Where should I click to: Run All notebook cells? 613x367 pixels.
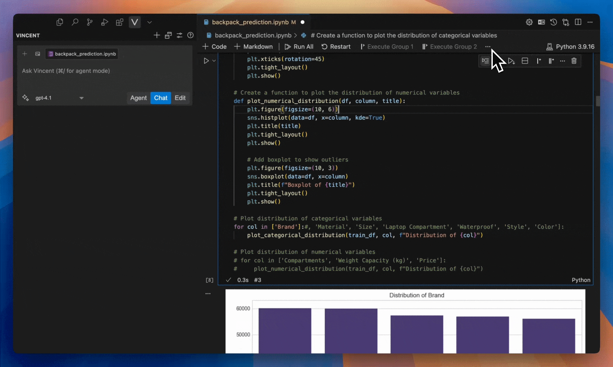[299, 47]
